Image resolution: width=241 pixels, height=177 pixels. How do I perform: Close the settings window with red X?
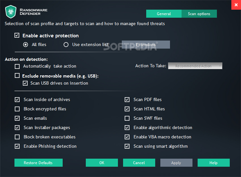click(236, 5)
